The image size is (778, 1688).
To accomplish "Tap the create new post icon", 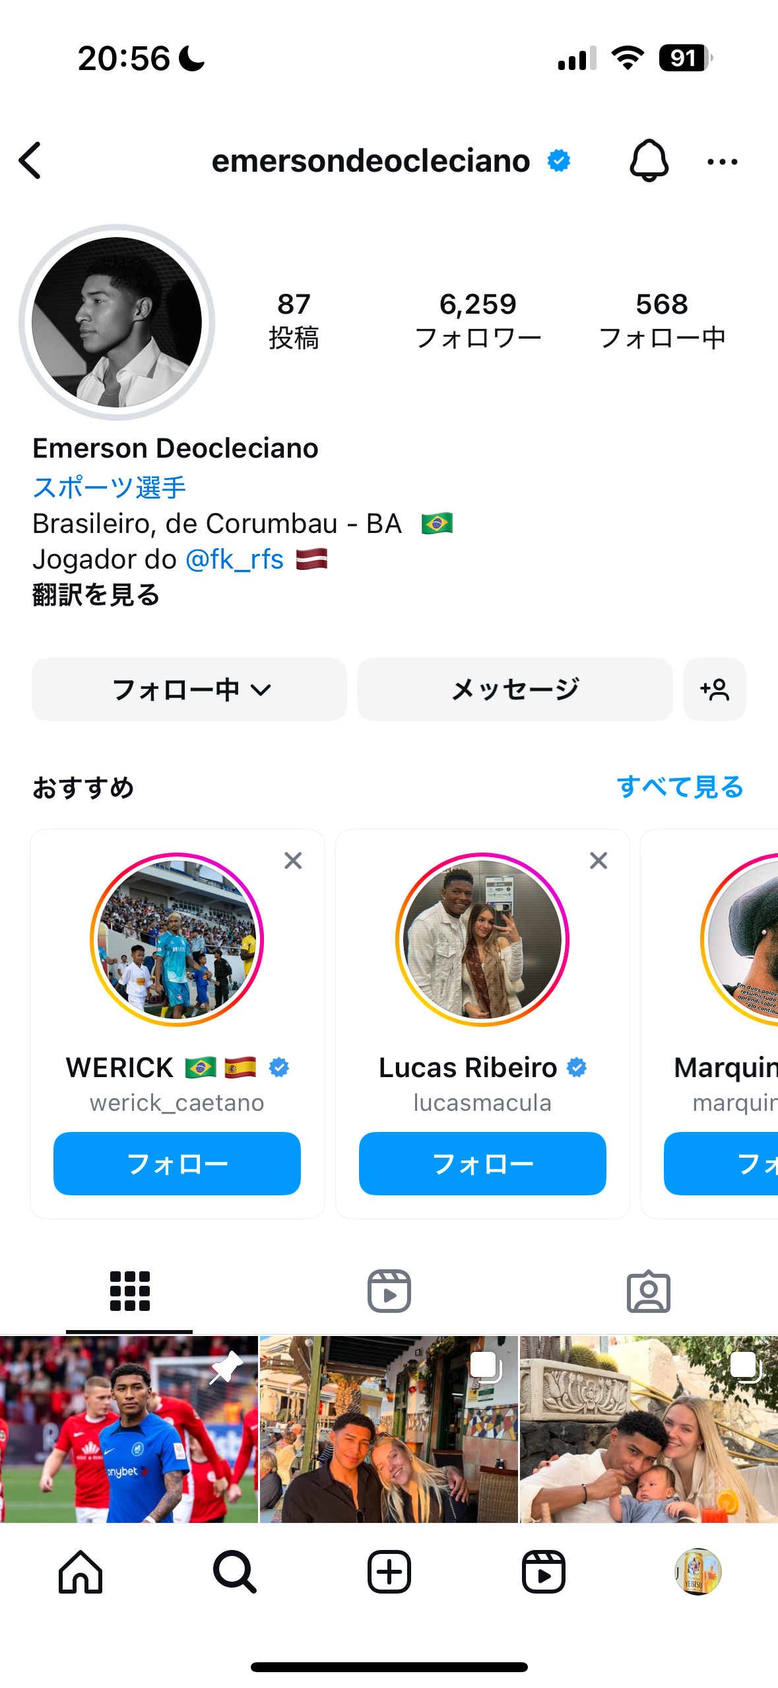I will tap(389, 1572).
